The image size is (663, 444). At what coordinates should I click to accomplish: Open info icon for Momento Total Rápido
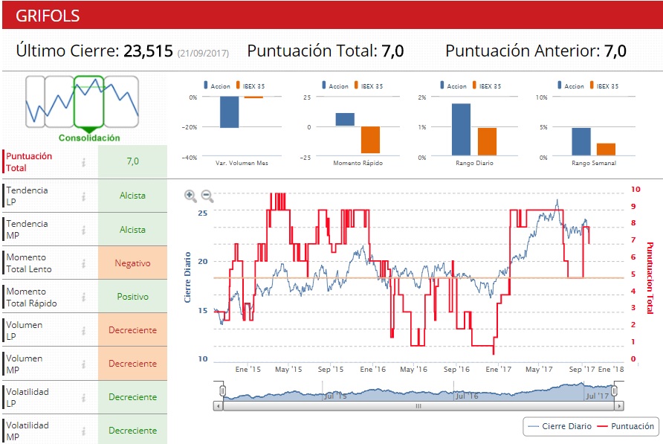click(x=84, y=297)
